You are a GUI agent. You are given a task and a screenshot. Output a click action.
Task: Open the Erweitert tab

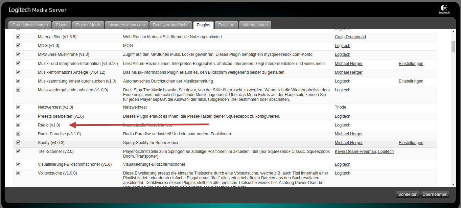click(x=226, y=25)
